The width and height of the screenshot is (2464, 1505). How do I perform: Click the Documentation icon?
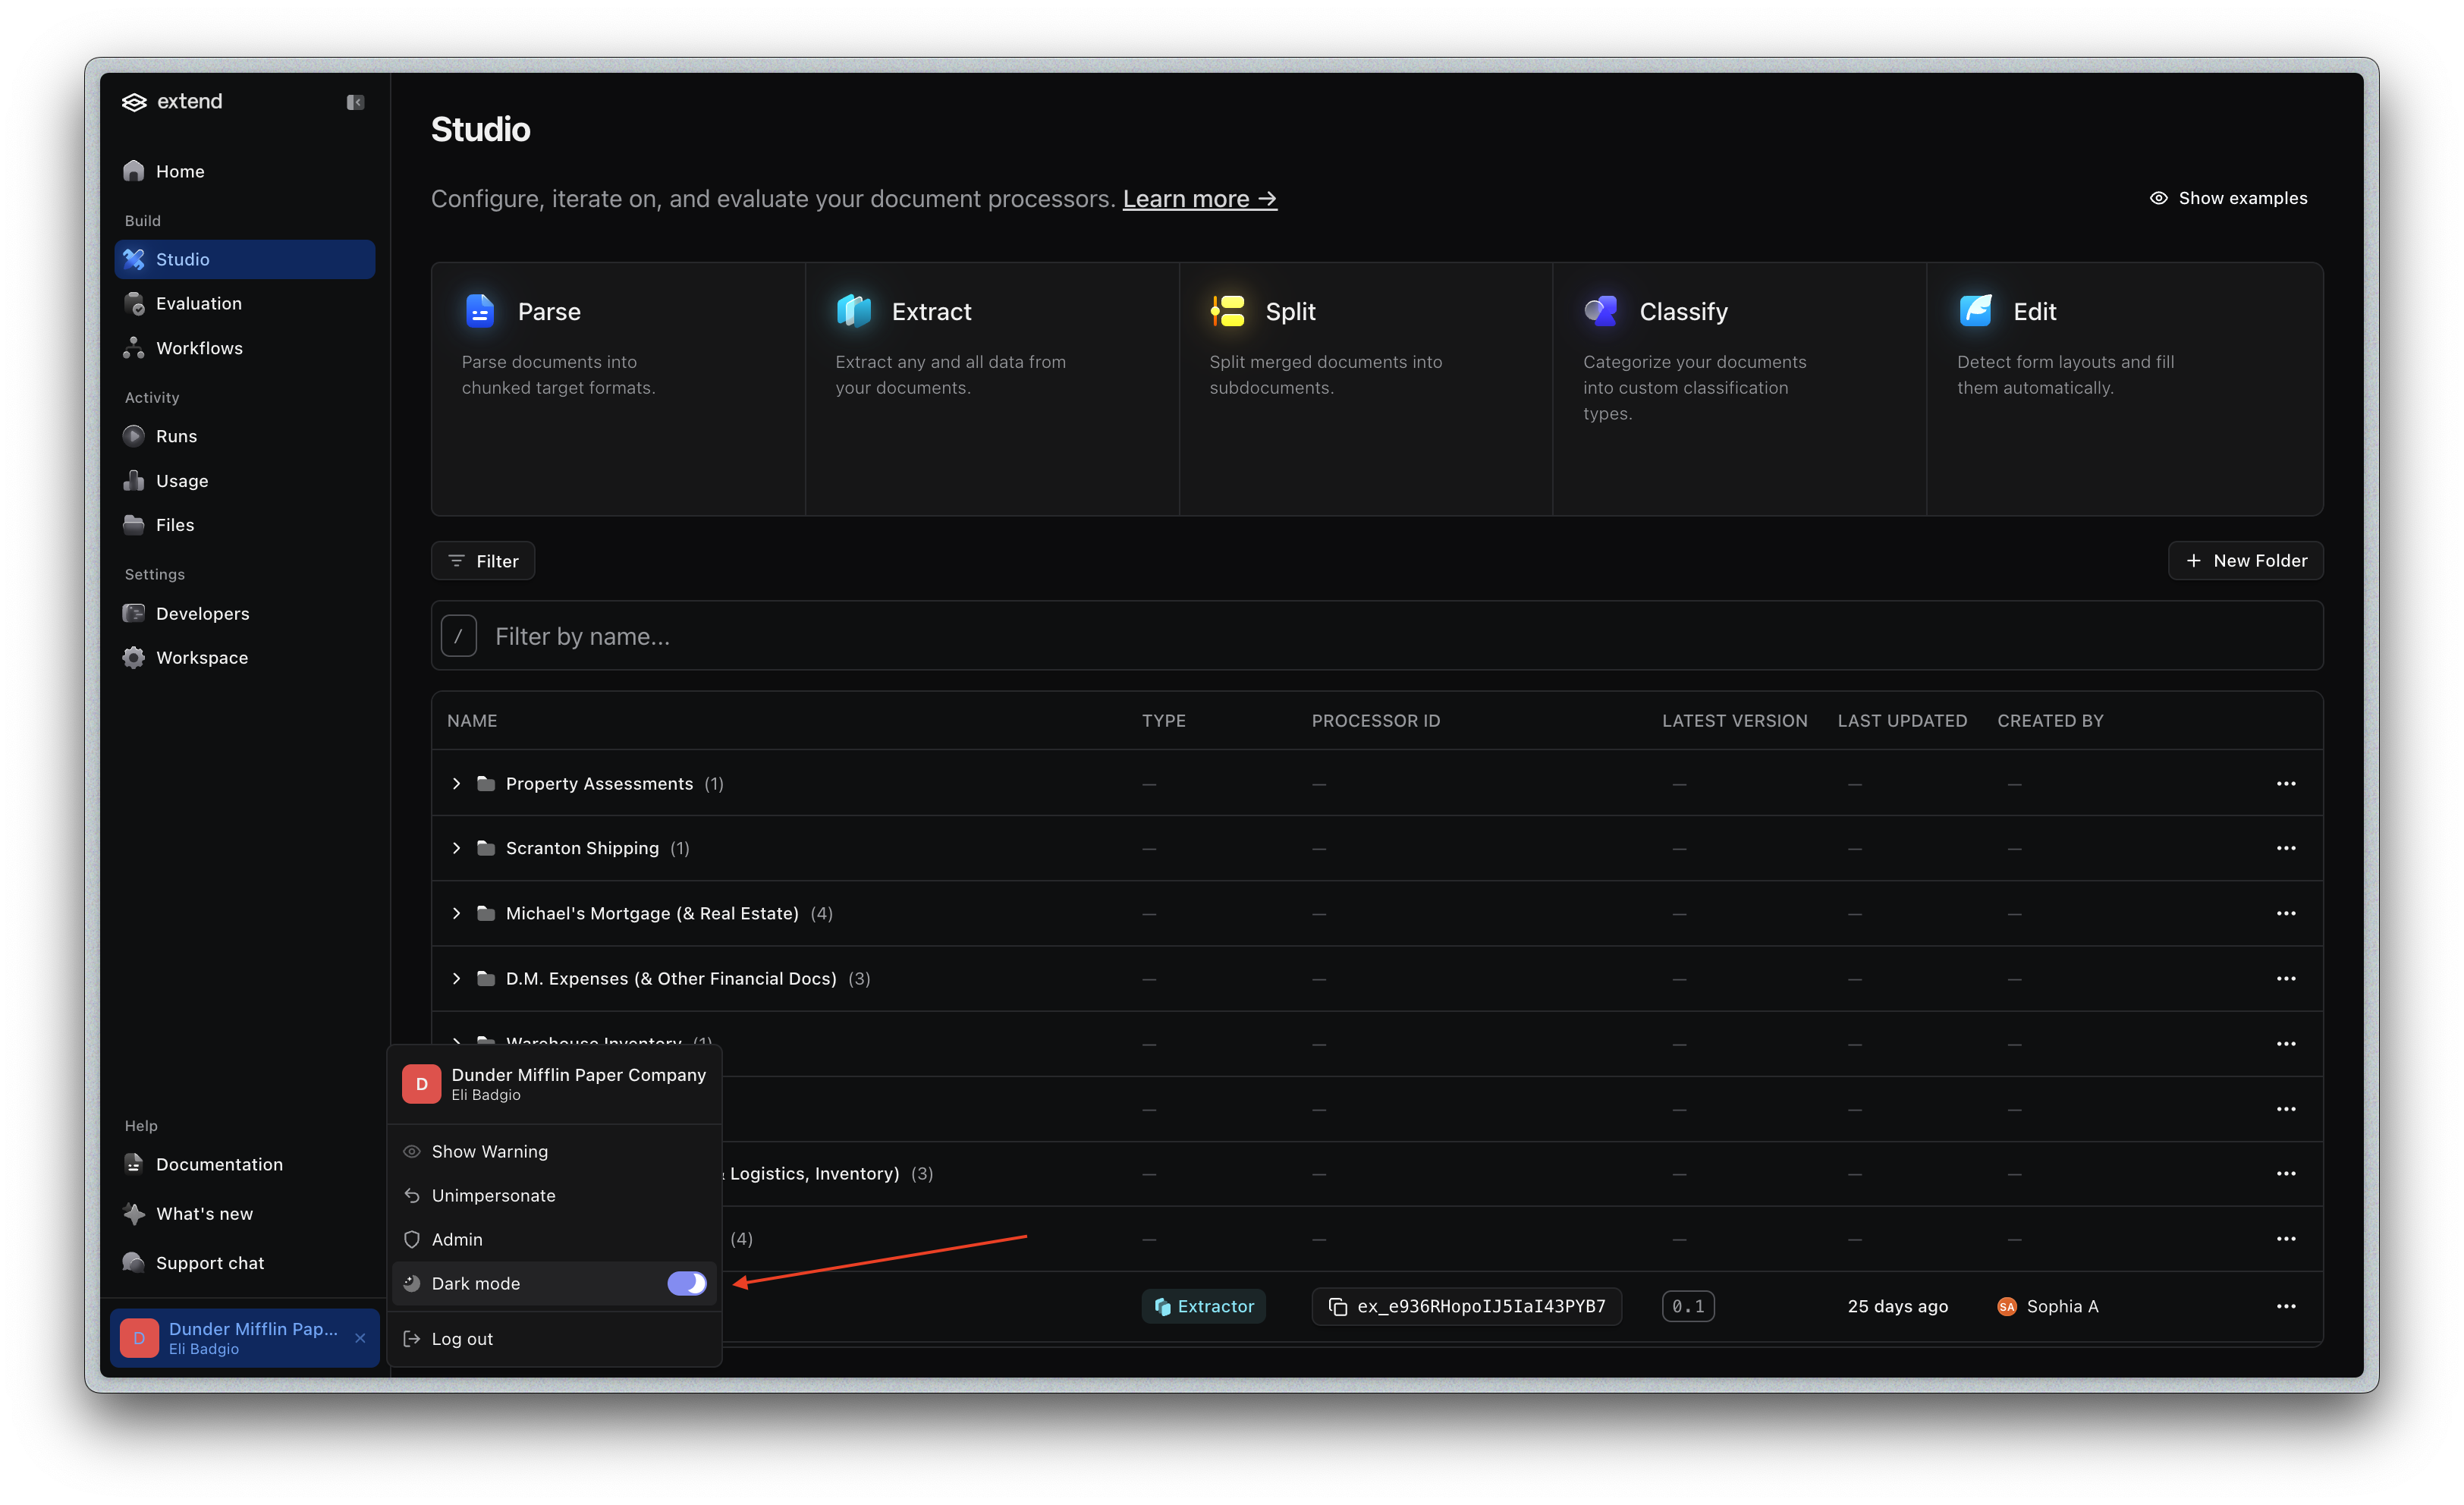pos(133,1164)
